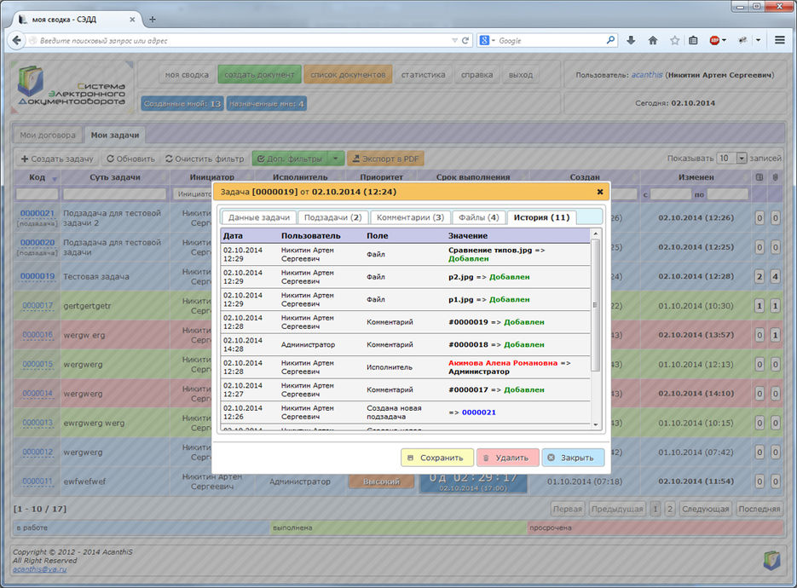797x588 pixels.
Task: Click the acanthis username link
Action: [x=646, y=75]
